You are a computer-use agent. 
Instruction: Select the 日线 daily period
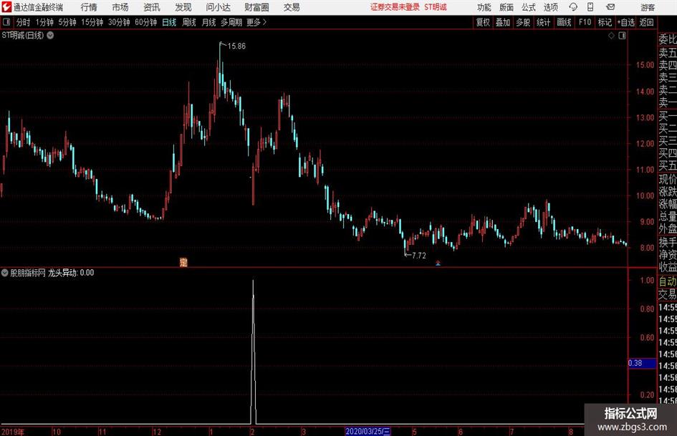point(169,22)
